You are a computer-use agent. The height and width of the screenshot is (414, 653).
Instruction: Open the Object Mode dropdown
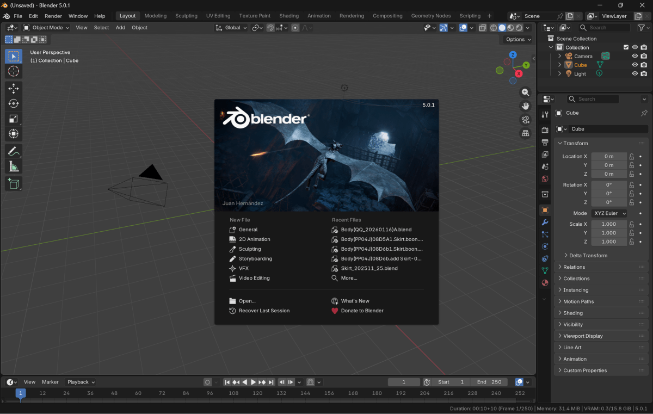tap(46, 28)
